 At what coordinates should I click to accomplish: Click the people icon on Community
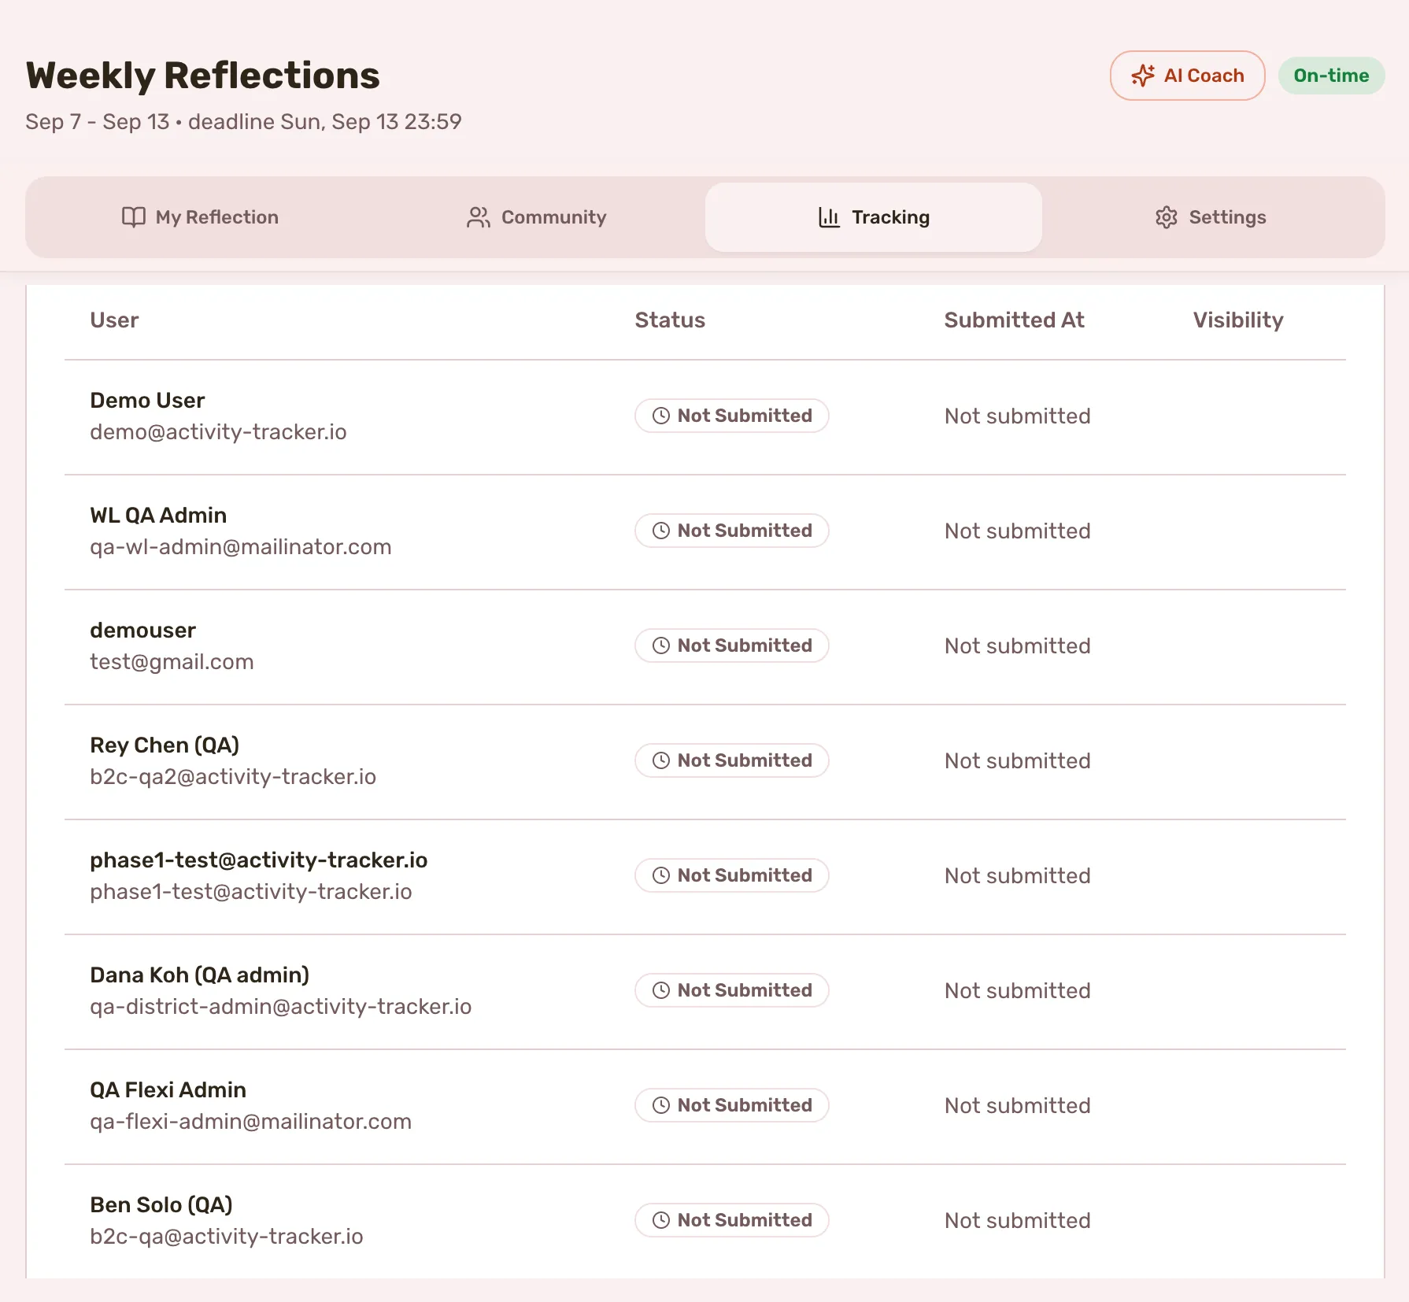click(479, 217)
